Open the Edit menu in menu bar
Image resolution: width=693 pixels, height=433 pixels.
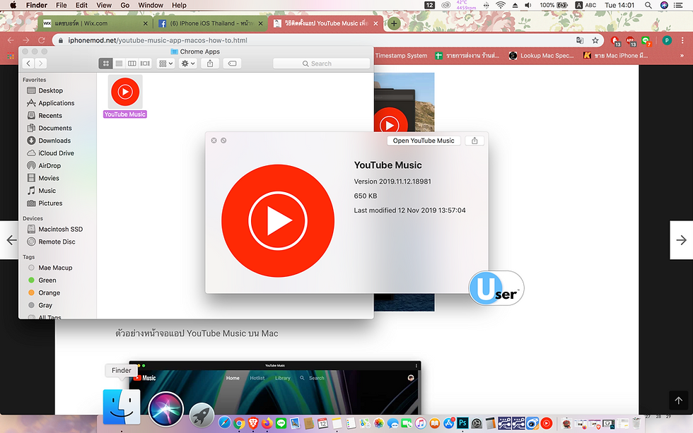[x=81, y=5]
